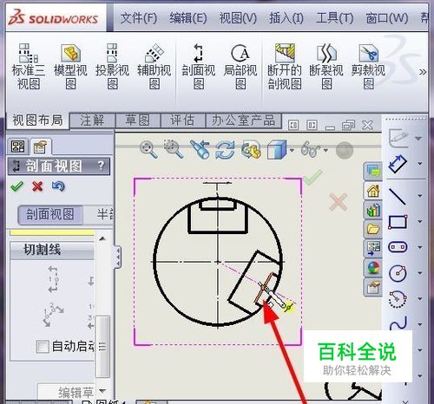
Task: Click the Section View (剖面视图) ribbon tool
Action: 199,67
